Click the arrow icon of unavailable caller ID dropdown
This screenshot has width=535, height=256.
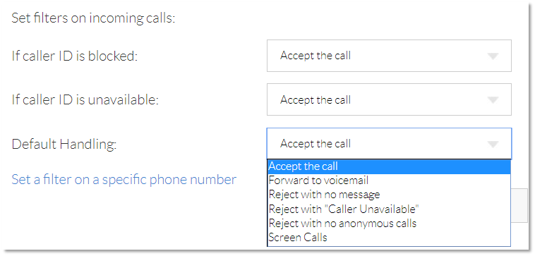(493, 100)
